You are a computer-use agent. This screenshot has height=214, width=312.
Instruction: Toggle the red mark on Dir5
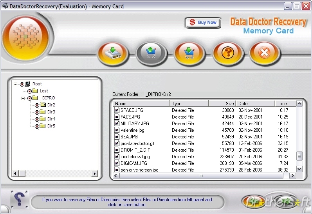point(37,126)
